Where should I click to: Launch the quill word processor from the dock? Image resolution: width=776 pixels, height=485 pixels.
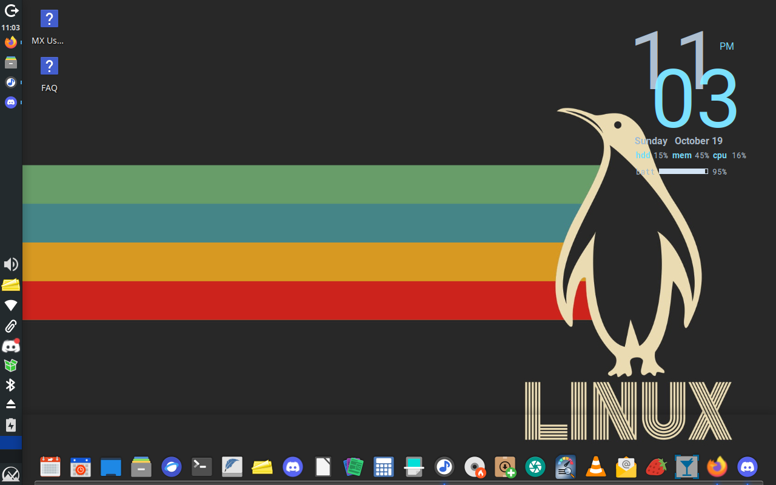point(232,467)
